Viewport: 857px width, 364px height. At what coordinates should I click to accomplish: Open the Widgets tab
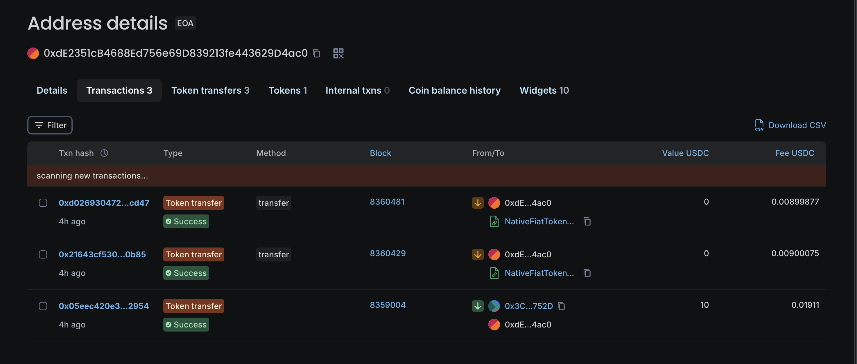click(544, 90)
